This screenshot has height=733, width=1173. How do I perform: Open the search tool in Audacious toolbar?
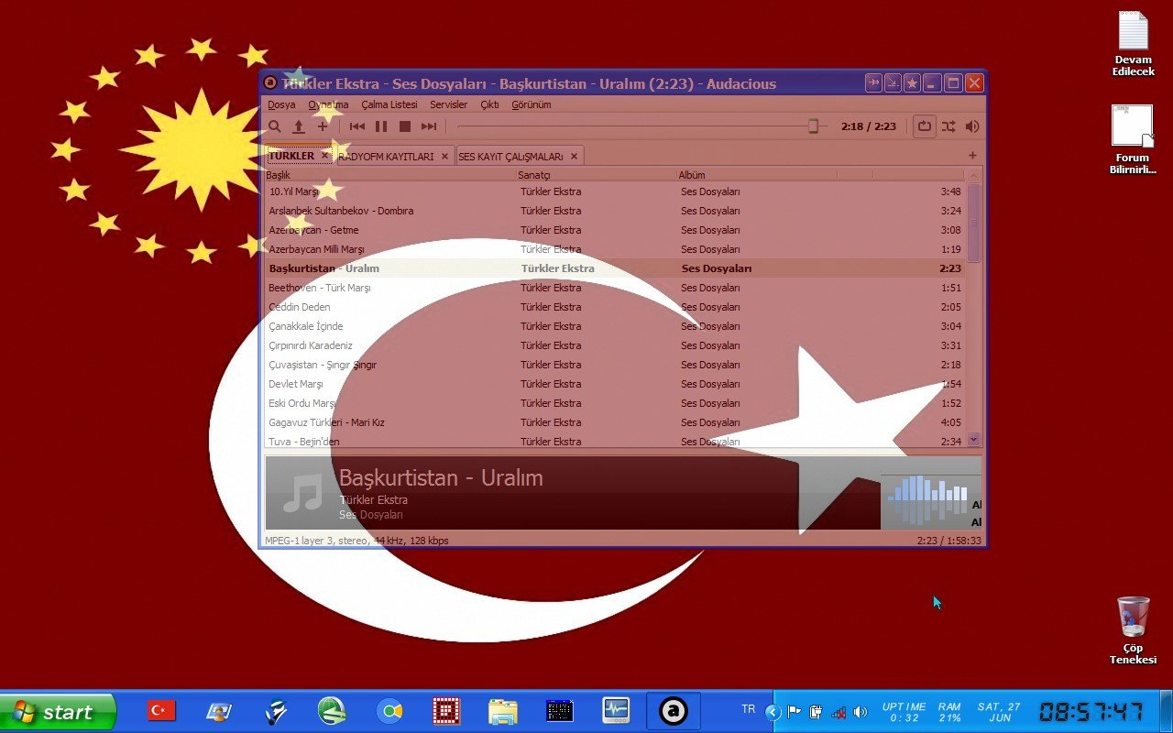click(x=275, y=126)
